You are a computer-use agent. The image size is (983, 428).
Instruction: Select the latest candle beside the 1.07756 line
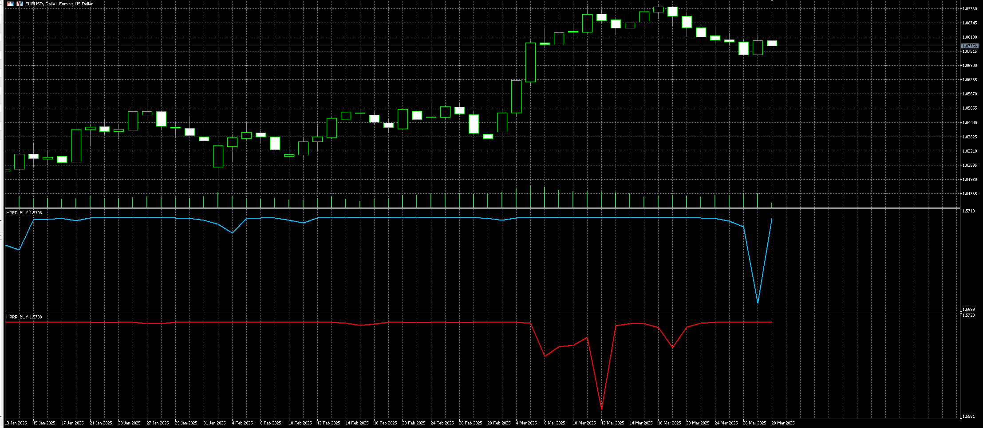pyautogui.click(x=772, y=43)
